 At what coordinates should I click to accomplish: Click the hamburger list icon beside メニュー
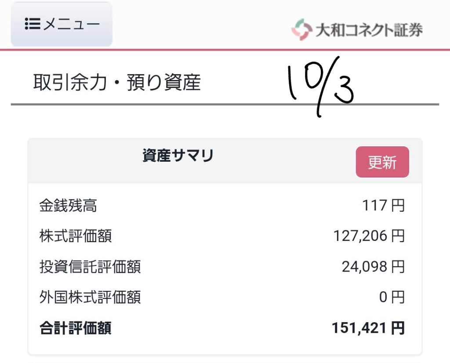pos(33,24)
